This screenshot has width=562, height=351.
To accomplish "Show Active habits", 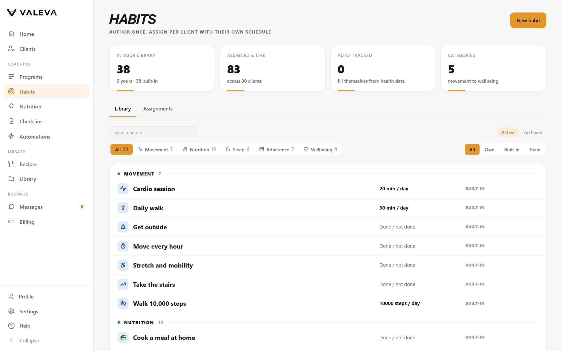I will (508, 132).
